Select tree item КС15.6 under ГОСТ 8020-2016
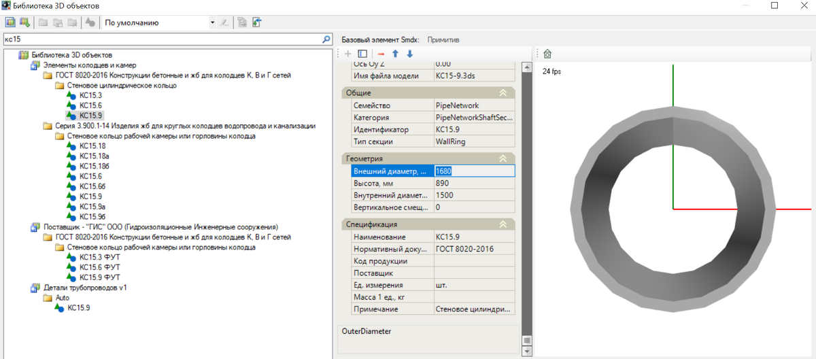This screenshot has width=816, height=359. click(90, 105)
